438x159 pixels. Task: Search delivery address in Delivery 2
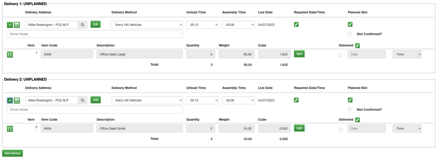point(83,100)
